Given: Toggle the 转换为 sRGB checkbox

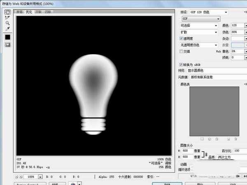Looking at the screenshot, I should (182, 65).
